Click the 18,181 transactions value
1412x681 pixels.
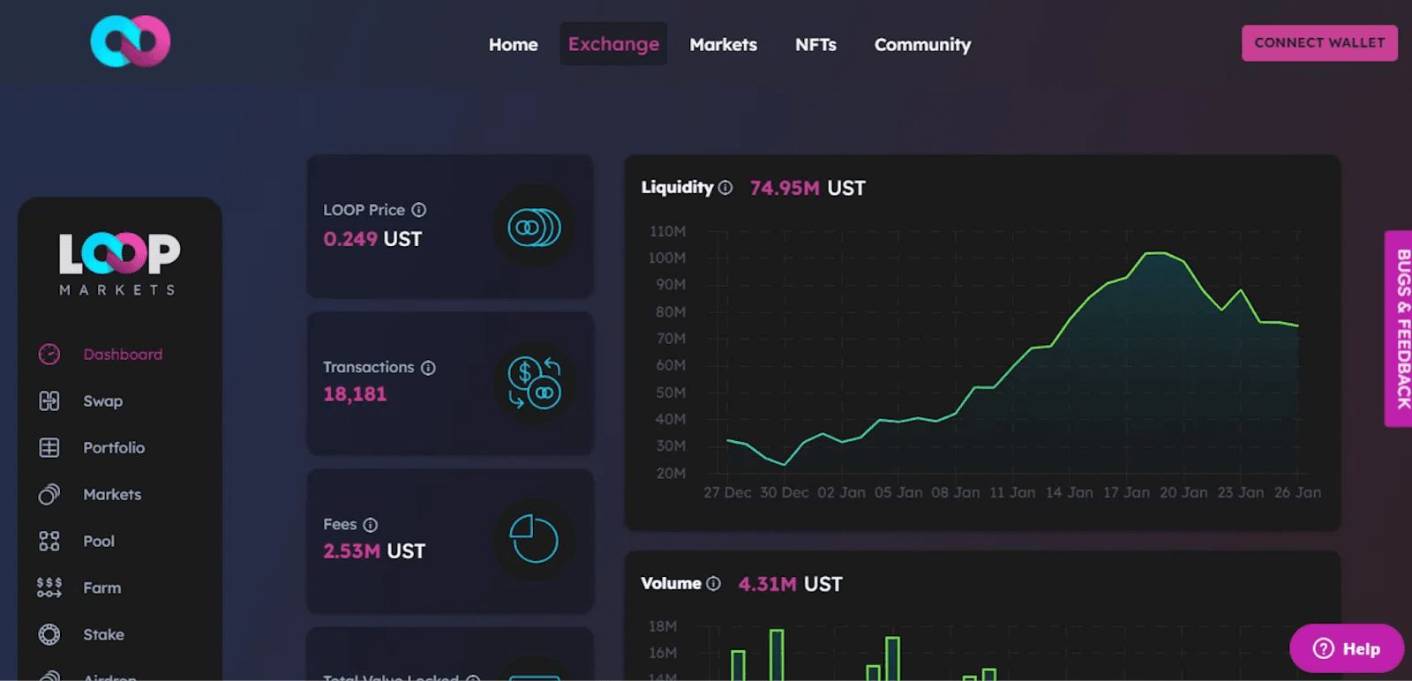(x=355, y=394)
